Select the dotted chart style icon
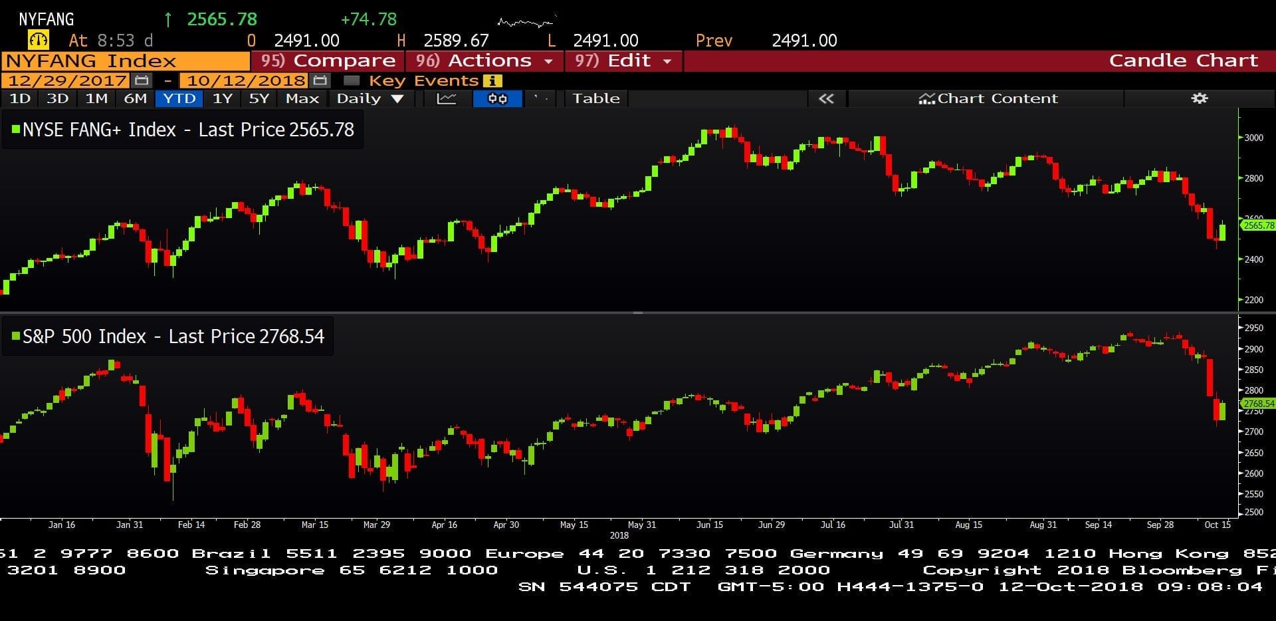 [x=541, y=98]
